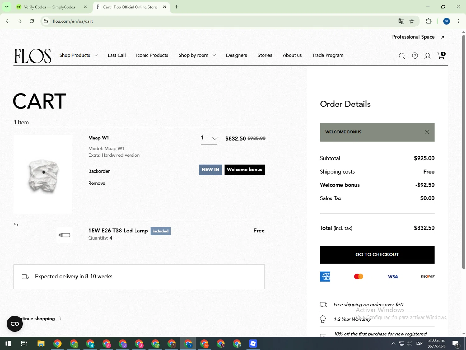Click the Google Translate icon in address bar
This screenshot has height=350, width=466.
click(x=401, y=21)
